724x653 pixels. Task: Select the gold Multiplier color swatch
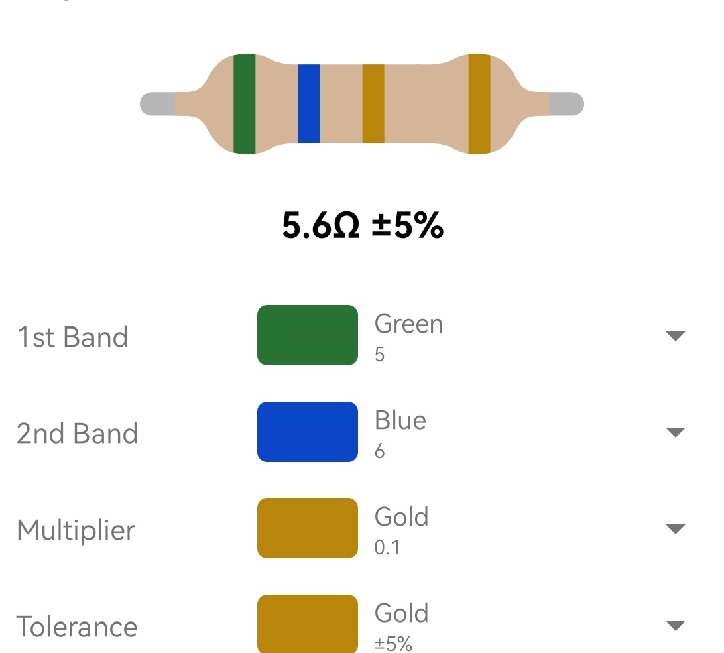tap(308, 528)
